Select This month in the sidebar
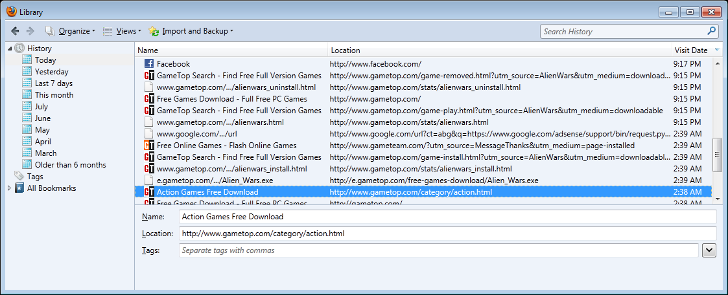Image resolution: width=728 pixels, height=295 pixels. 54,95
